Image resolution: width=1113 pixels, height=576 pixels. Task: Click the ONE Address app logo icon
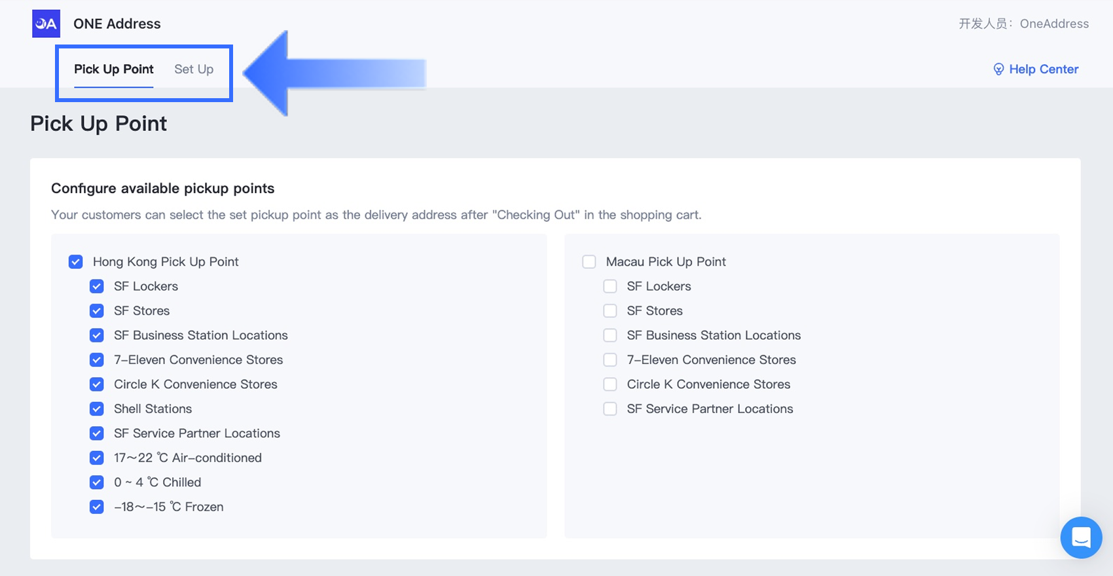[46, 24]
